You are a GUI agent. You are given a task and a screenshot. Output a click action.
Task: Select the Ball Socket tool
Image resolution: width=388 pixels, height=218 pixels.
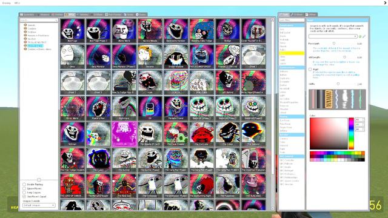[x=285, y=33]
